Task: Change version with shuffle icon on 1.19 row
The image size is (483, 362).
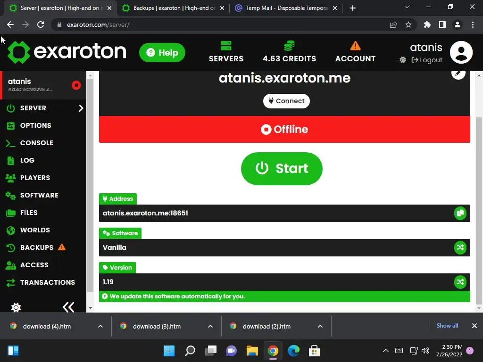Action: point(460,282)
